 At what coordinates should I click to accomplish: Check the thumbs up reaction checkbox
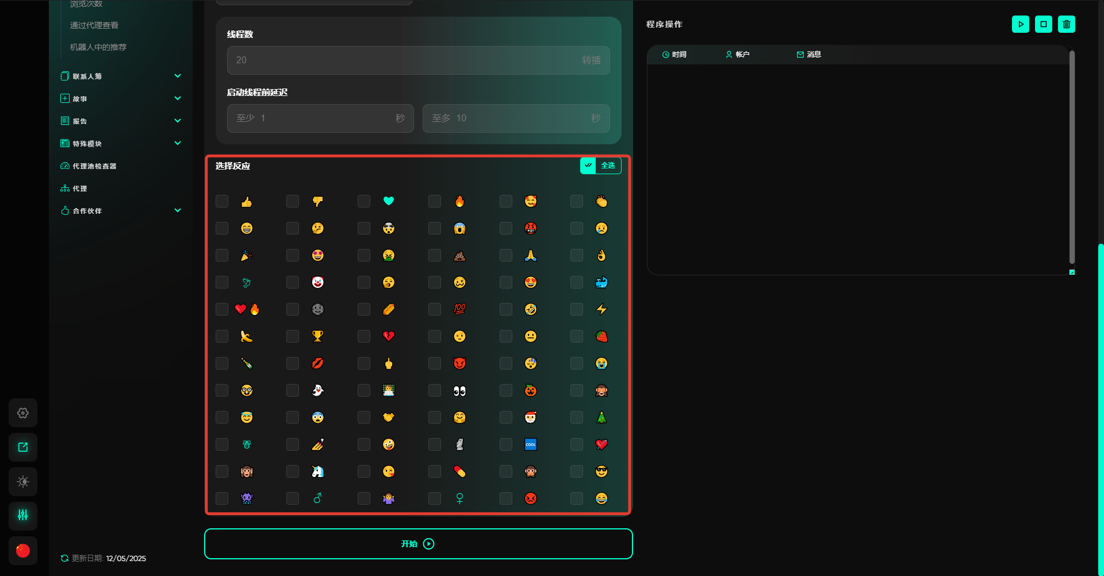(x=222, y=201)
